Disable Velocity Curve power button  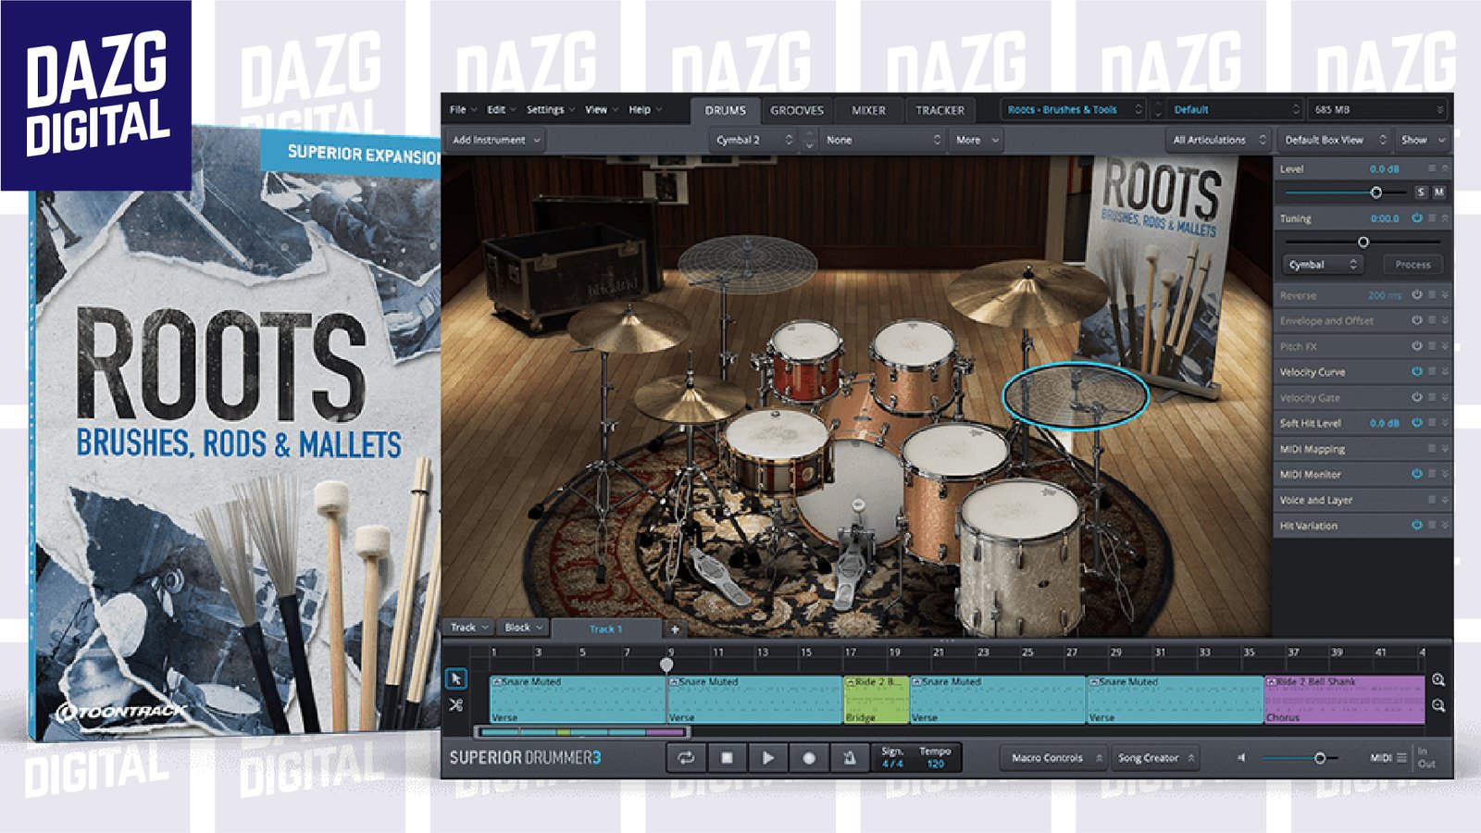[1416, 371]
